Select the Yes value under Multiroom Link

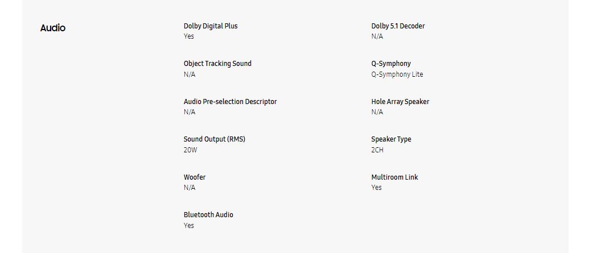377,188
